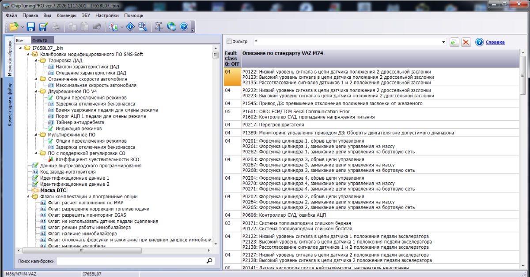This screenshot has height=277, width=530.
Task: Click the open file folder icon
Action: point(13,27)
